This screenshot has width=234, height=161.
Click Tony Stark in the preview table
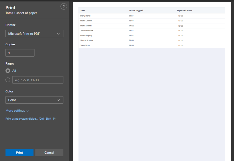85,45
